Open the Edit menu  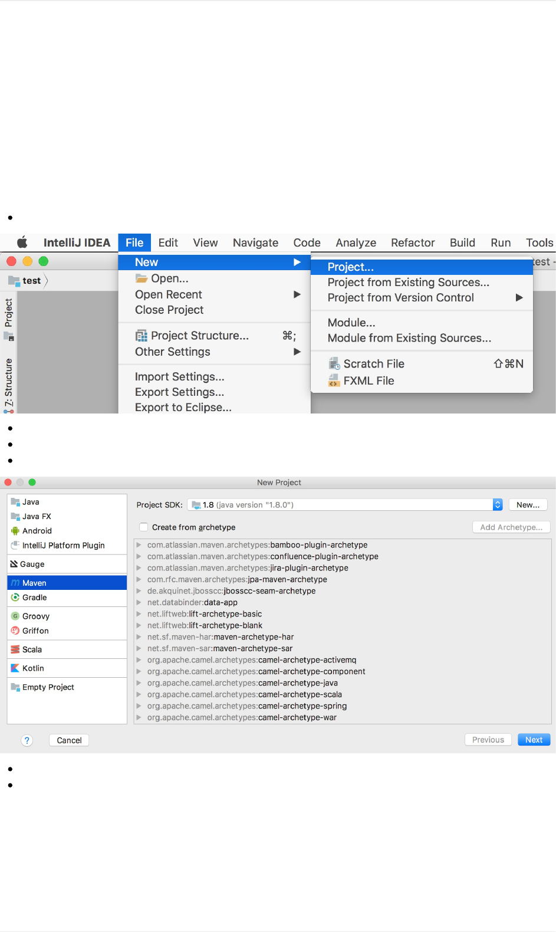pyautogui.click(x=168, y=242)
